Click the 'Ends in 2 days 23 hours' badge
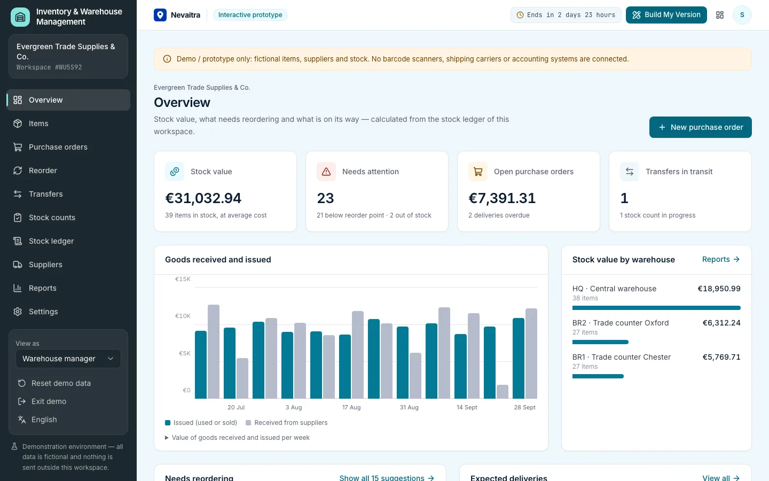The width and height of the screenshot is (769, 481). [566, 15]
